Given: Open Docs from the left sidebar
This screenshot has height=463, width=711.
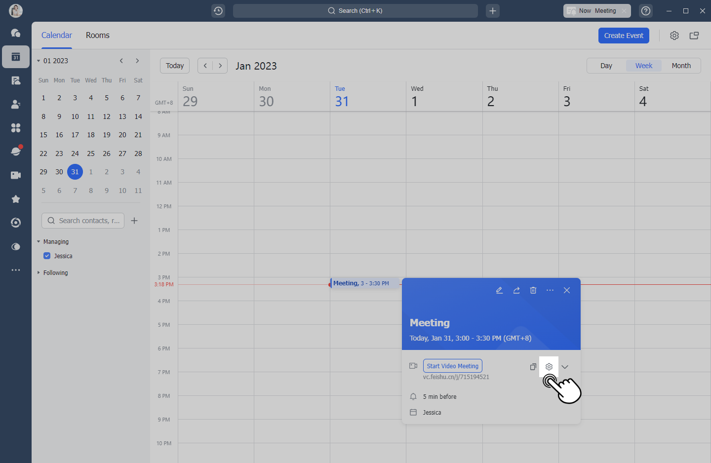Looking at the screenshot, I should tap(15, 80).
